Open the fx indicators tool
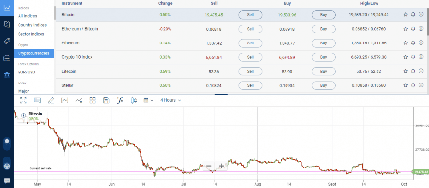 click(120, 100)
